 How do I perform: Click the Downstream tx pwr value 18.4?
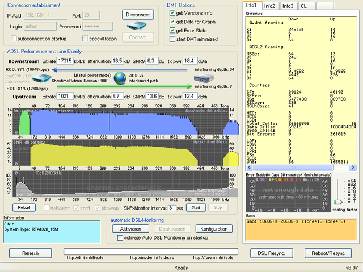point(190,61)
